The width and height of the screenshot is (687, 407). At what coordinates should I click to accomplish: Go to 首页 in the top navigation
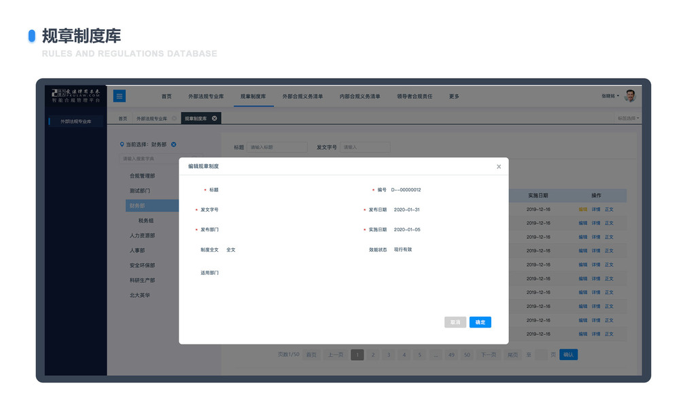coord(166,96)
